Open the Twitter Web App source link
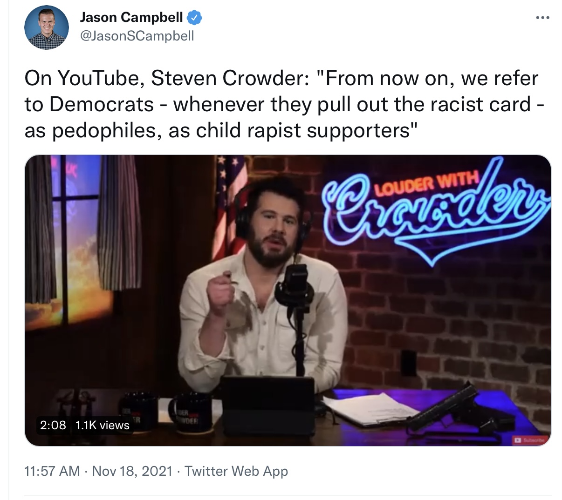The height and width of the screenshot is (500, 562). point(236,471)
